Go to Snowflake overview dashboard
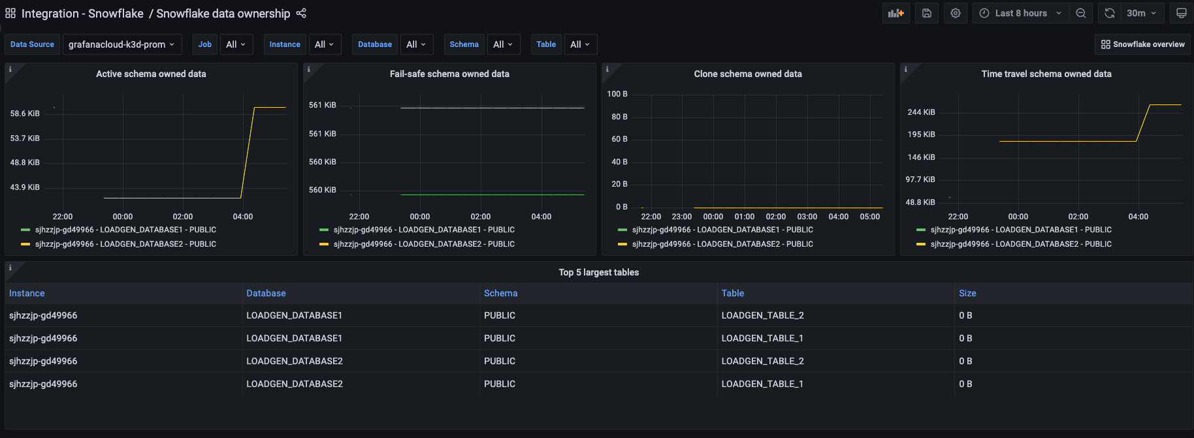Viewport: 1194px width, 438px height. (x=1142, y=44)
